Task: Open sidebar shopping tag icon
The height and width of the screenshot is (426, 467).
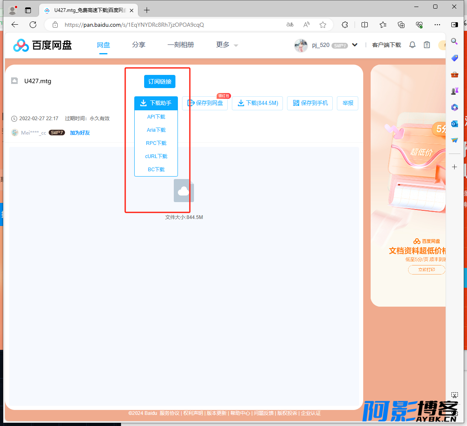Action: (455, 58)
